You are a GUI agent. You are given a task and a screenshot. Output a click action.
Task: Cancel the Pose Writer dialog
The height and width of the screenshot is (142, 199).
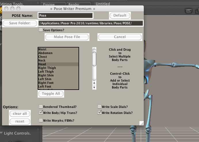click(120, 37)
